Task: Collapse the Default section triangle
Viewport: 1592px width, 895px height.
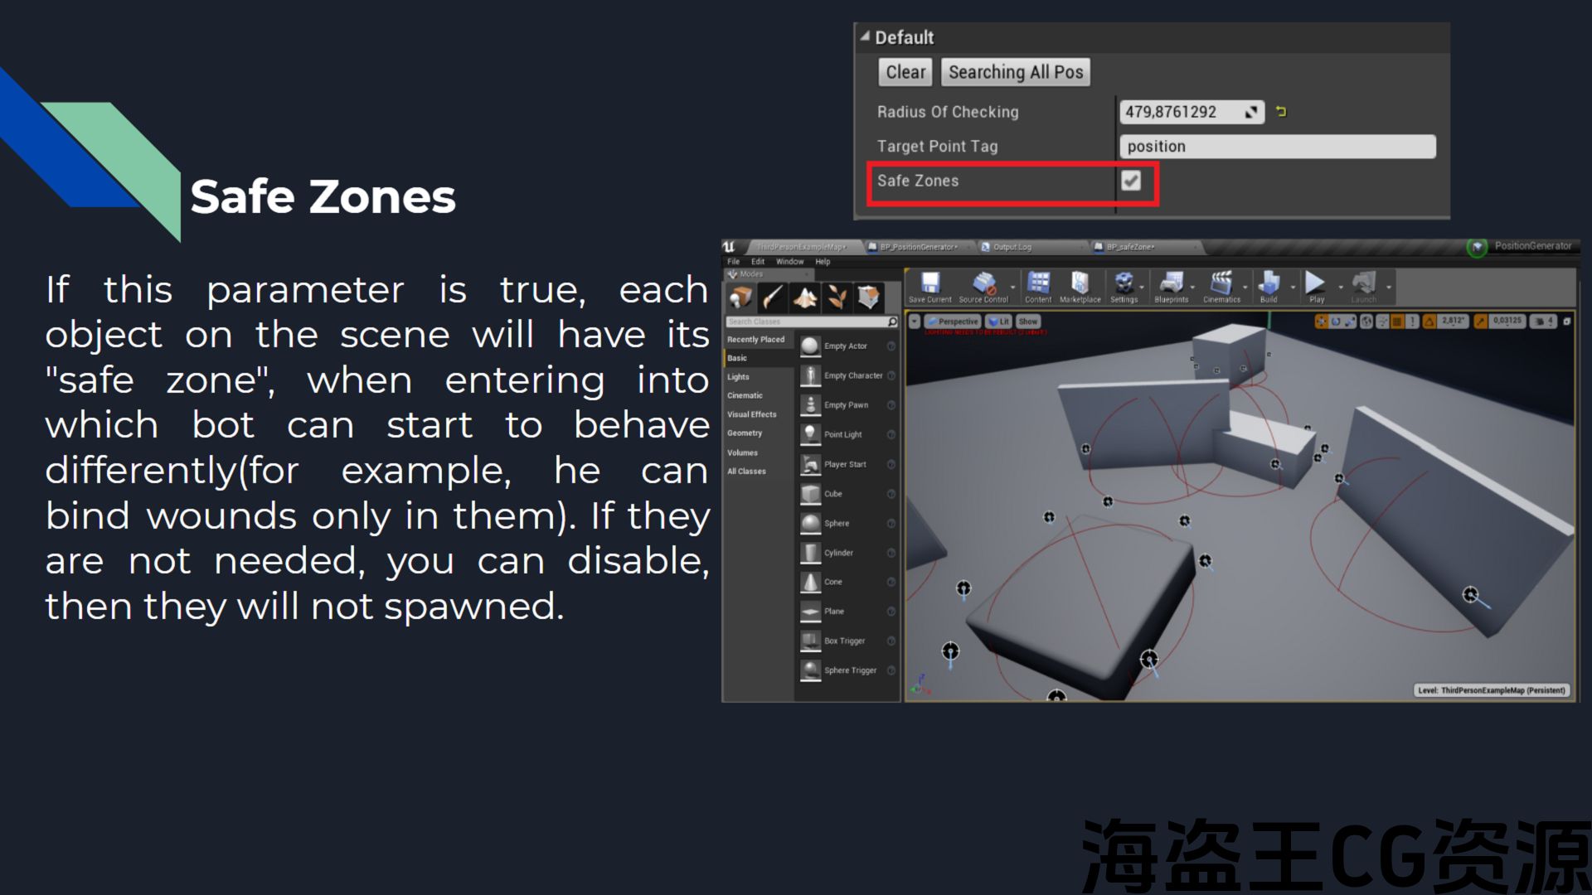Action: (865, 37)
